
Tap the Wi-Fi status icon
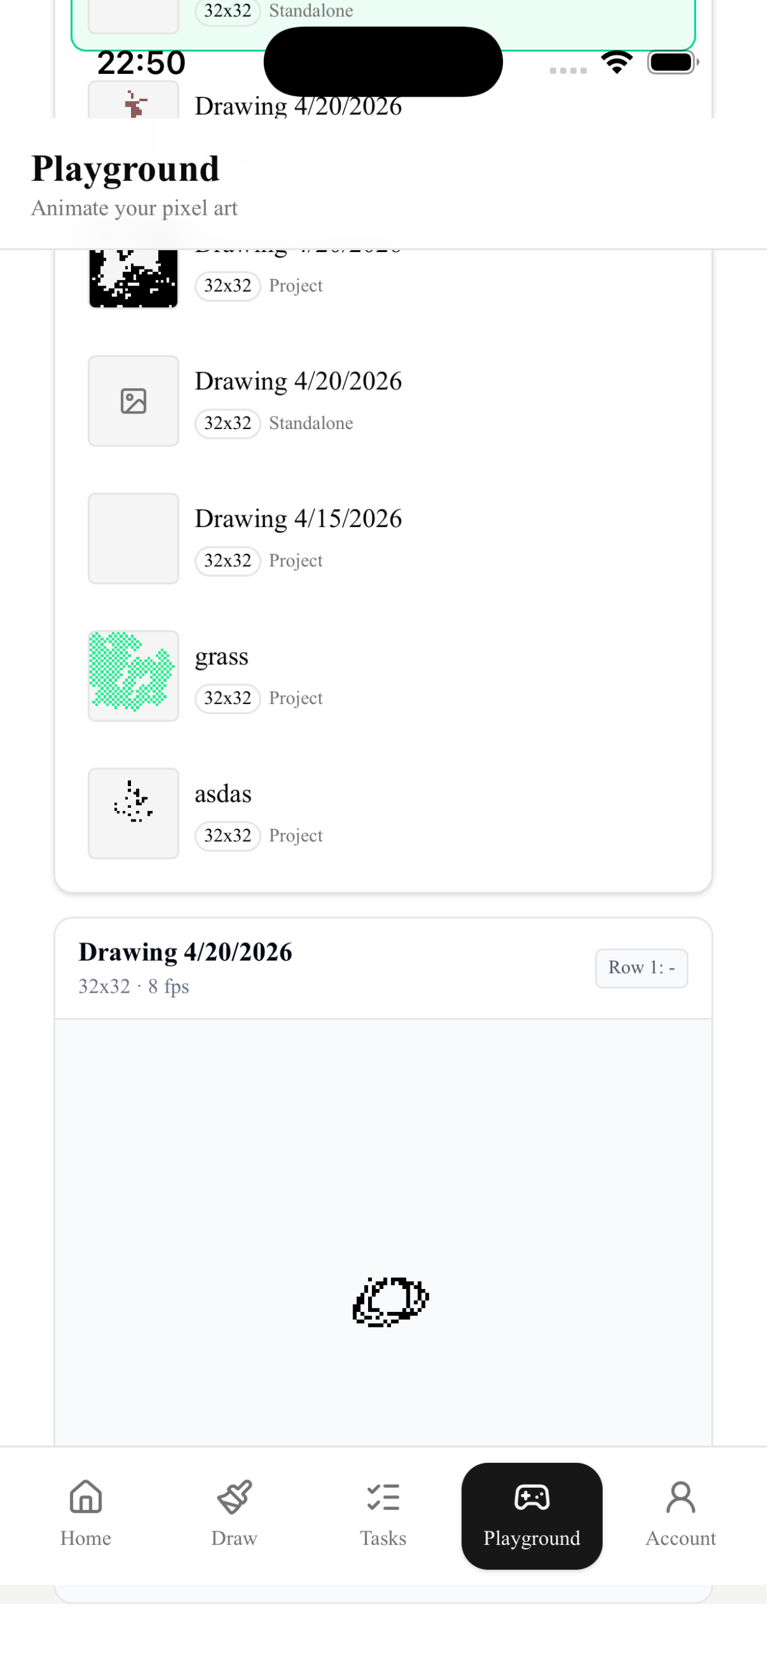coord(620,63)
